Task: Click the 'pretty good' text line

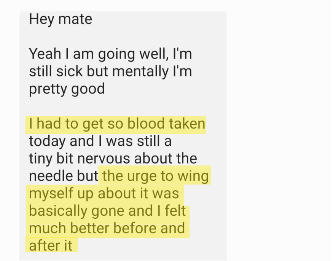Action: pos(67,89)
